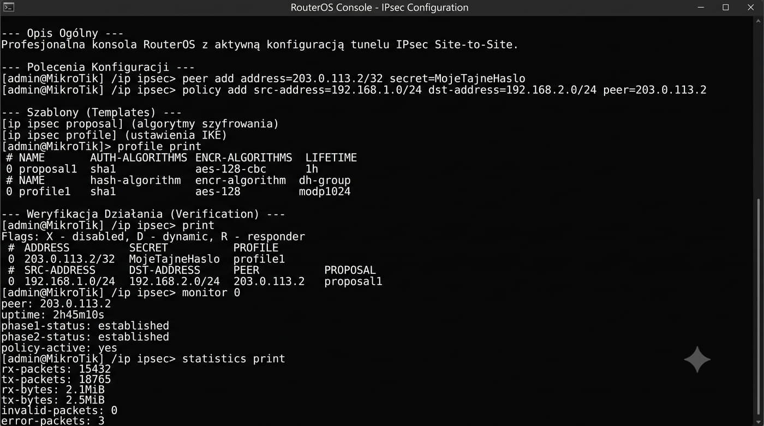The image size is (764, 426).
Task: Click the 'peer add address=203.0.113.2/32' command line
Action: [x=264, y=79]
